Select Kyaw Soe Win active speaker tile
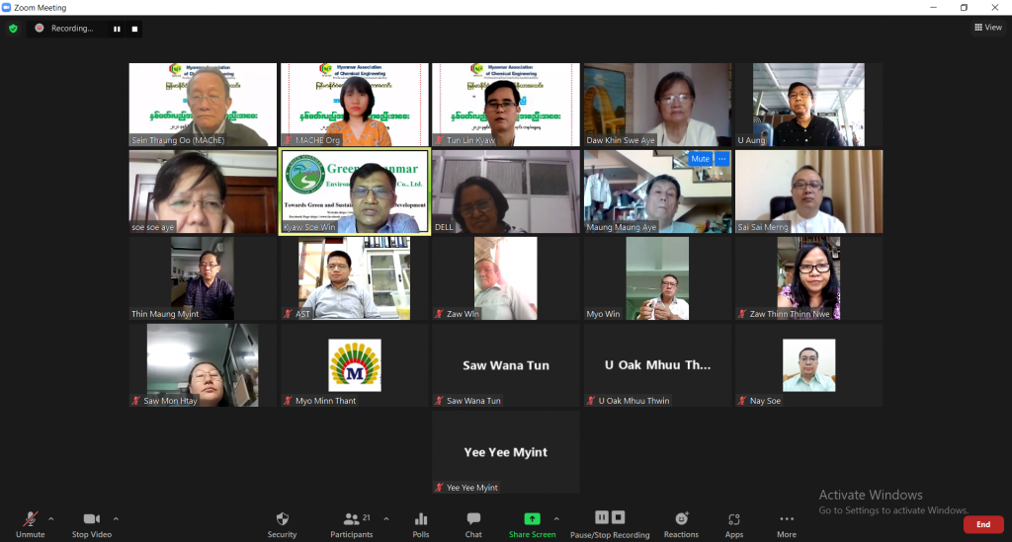Image resolution: width=1012 pixels, height=542 pixels. 355,192
